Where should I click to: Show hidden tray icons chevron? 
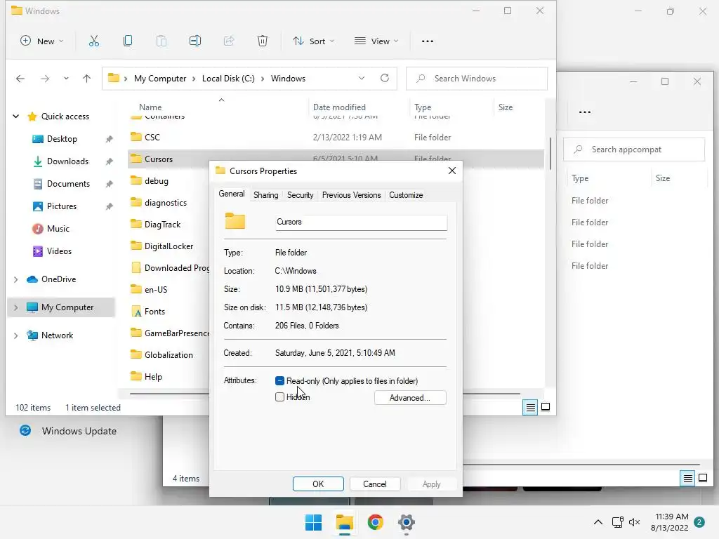[x=598, y=522]
